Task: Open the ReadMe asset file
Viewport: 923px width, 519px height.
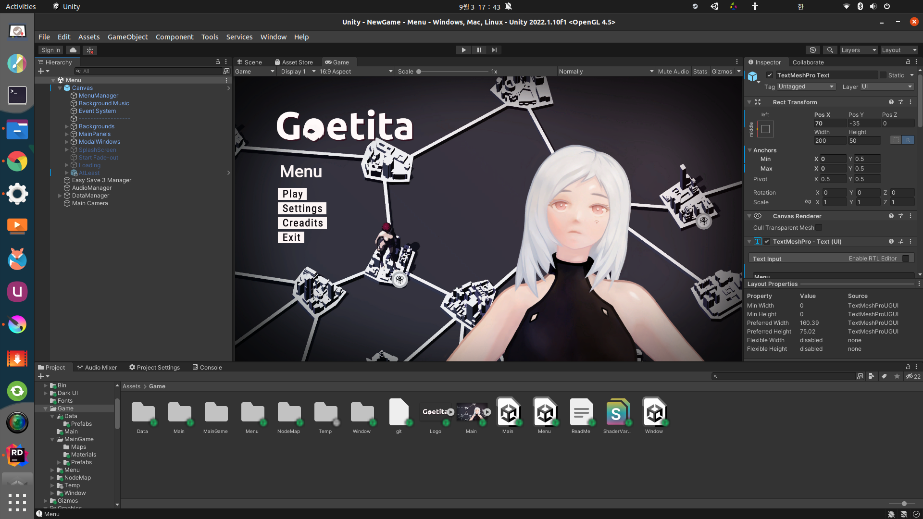Action: tap(581, 412)
